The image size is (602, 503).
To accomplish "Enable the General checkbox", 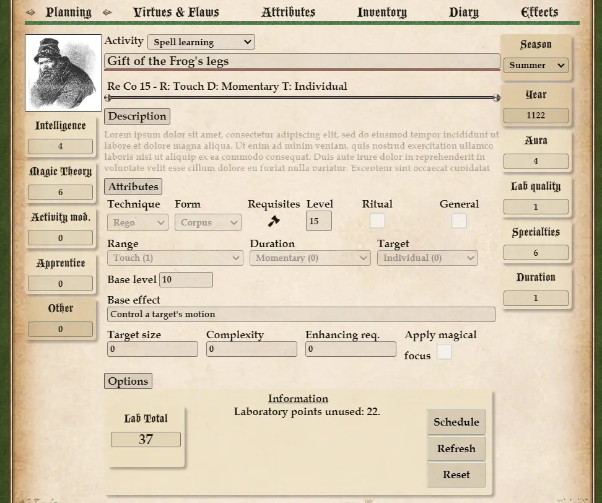I will tap(459, 221).
